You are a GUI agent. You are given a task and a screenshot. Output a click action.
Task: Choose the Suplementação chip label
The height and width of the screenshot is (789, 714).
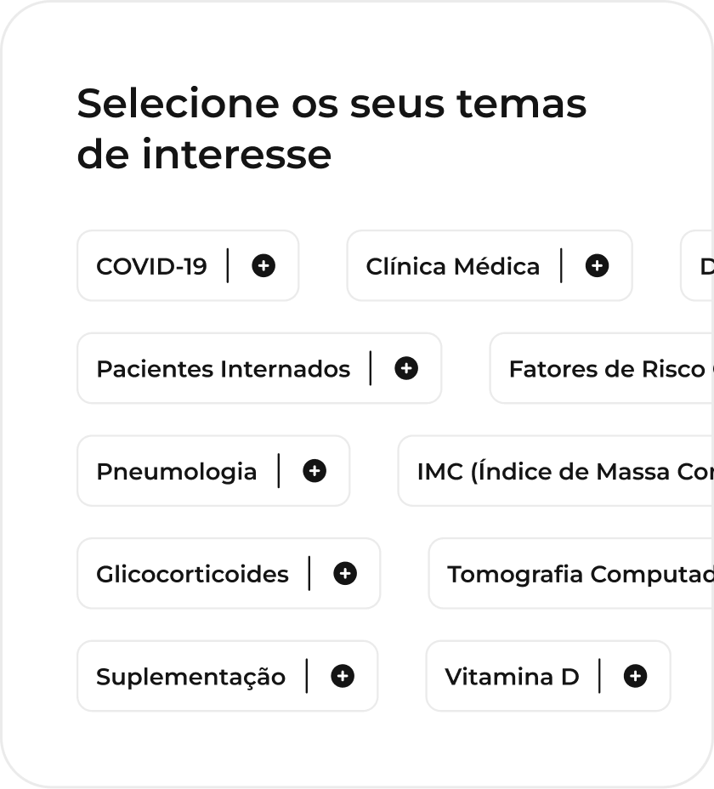pos(191,678)
